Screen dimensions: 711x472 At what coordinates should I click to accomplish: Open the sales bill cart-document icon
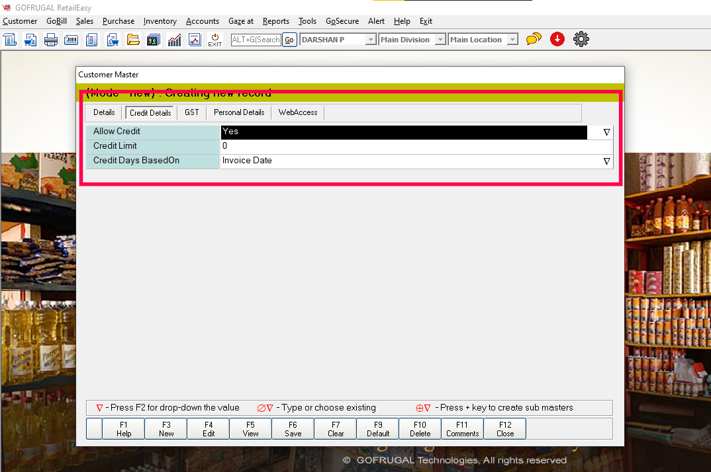pyautogui.click(x=30, y=40)
